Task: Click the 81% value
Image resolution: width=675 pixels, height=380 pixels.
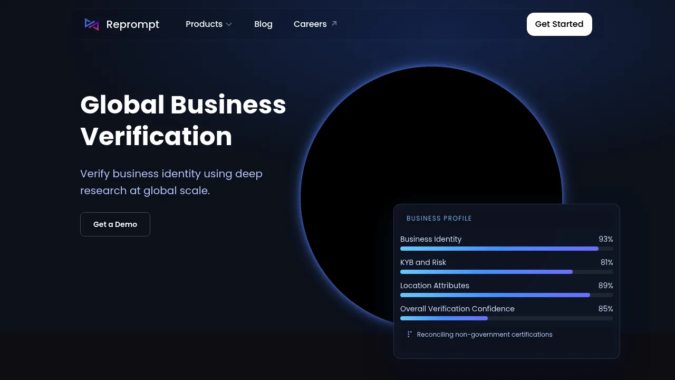Action: [x=607, y=262]
